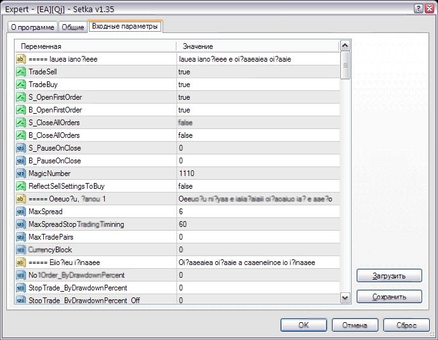
Task: Select the No1Order_ByDrawdownPercent value 0
Action: pos(181,275)
